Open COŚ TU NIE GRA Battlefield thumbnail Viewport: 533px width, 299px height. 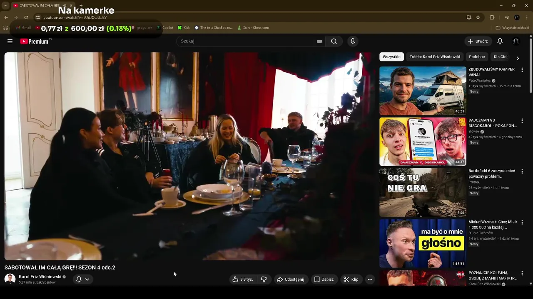(423, 193)
